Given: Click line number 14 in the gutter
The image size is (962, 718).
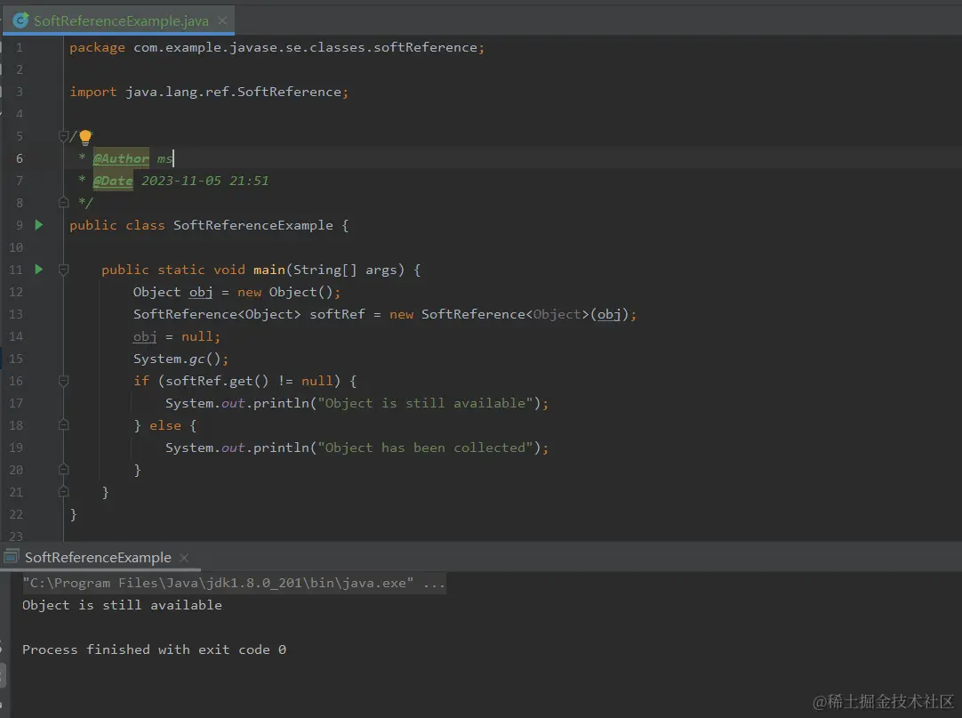Looking at the screenshot, I should point(16,336).
